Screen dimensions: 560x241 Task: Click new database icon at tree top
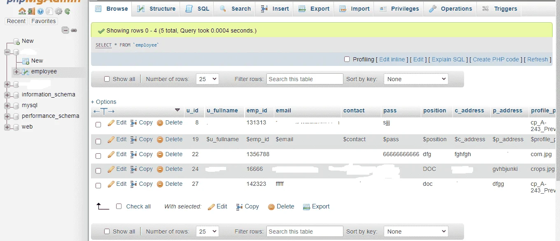pyautogui.click(x=16, y=41)
